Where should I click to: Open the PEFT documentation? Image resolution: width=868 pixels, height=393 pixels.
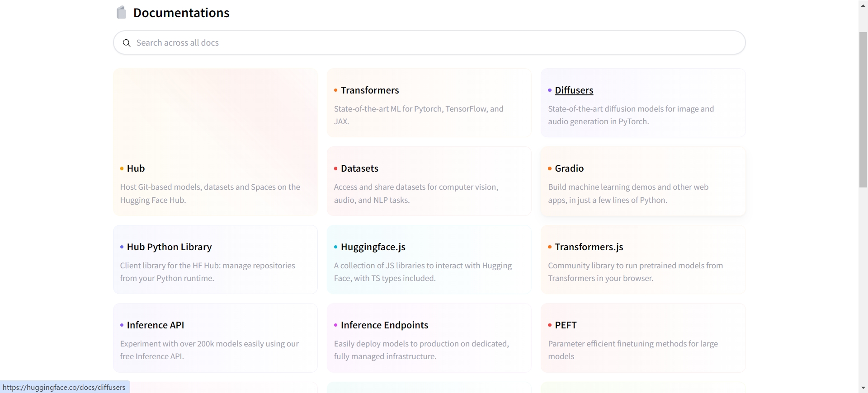566,325
